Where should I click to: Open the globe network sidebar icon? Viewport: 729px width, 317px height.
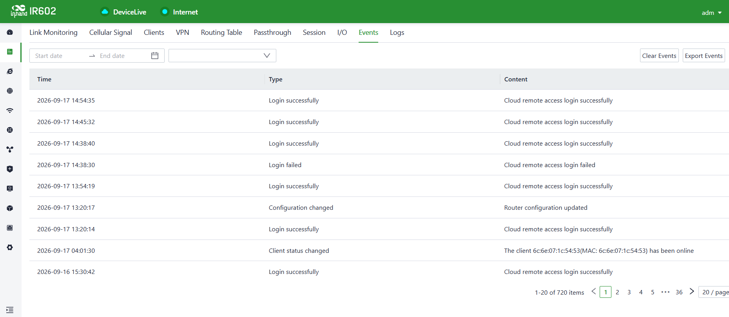coord(10,91)
